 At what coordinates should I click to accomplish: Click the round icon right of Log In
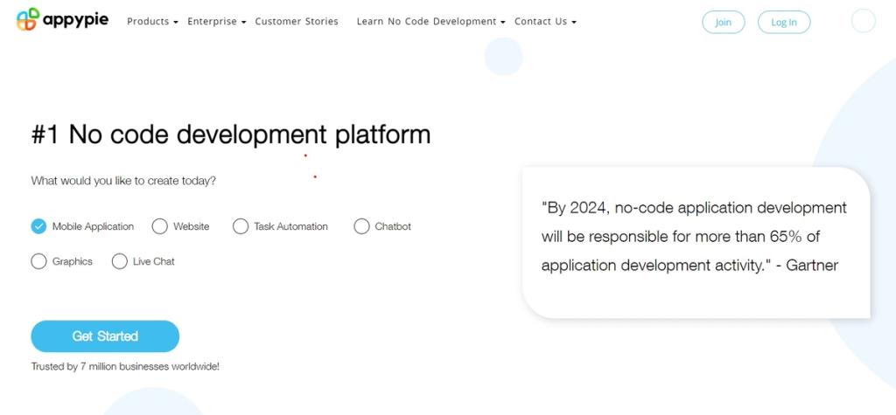pyautogui.click(x=863, y=21)
